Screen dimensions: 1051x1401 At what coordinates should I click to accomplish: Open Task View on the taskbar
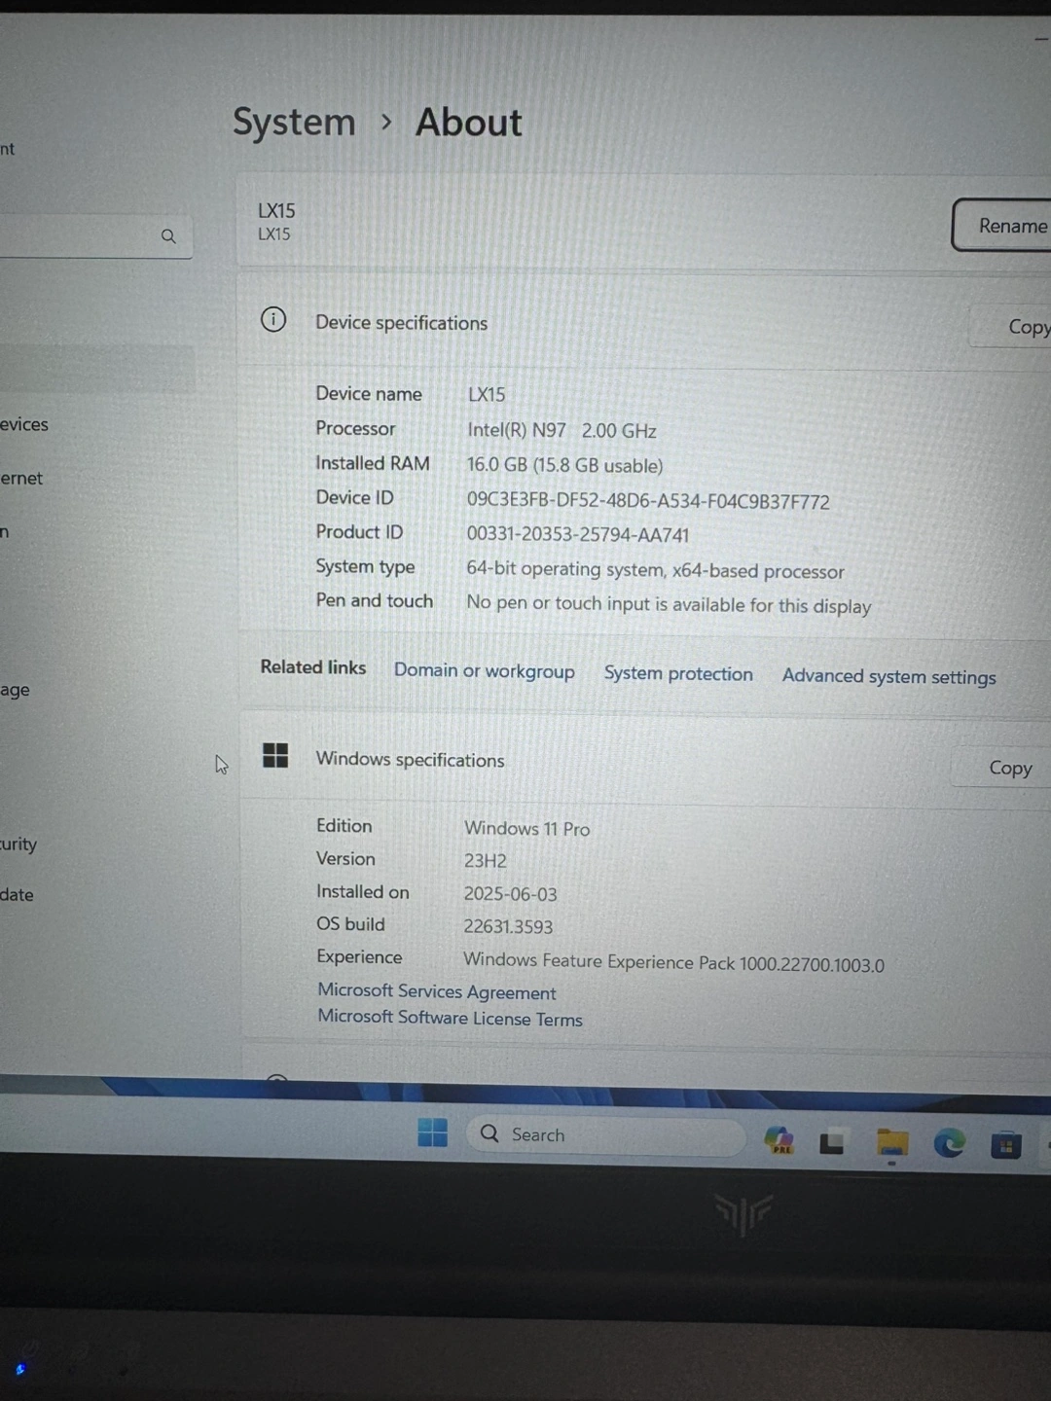click(832, 1143)
